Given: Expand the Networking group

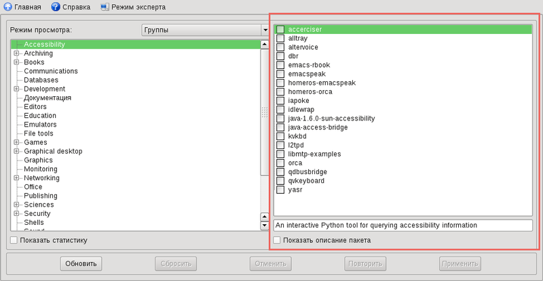Looking at the screenshot, I should 16,178.
